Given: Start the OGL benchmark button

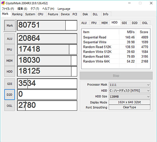Looking at the screenshot, I should pos(10,106).
